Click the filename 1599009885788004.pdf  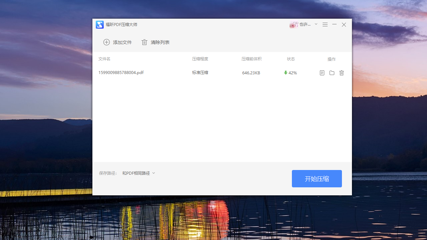click(x=121, y=72)
